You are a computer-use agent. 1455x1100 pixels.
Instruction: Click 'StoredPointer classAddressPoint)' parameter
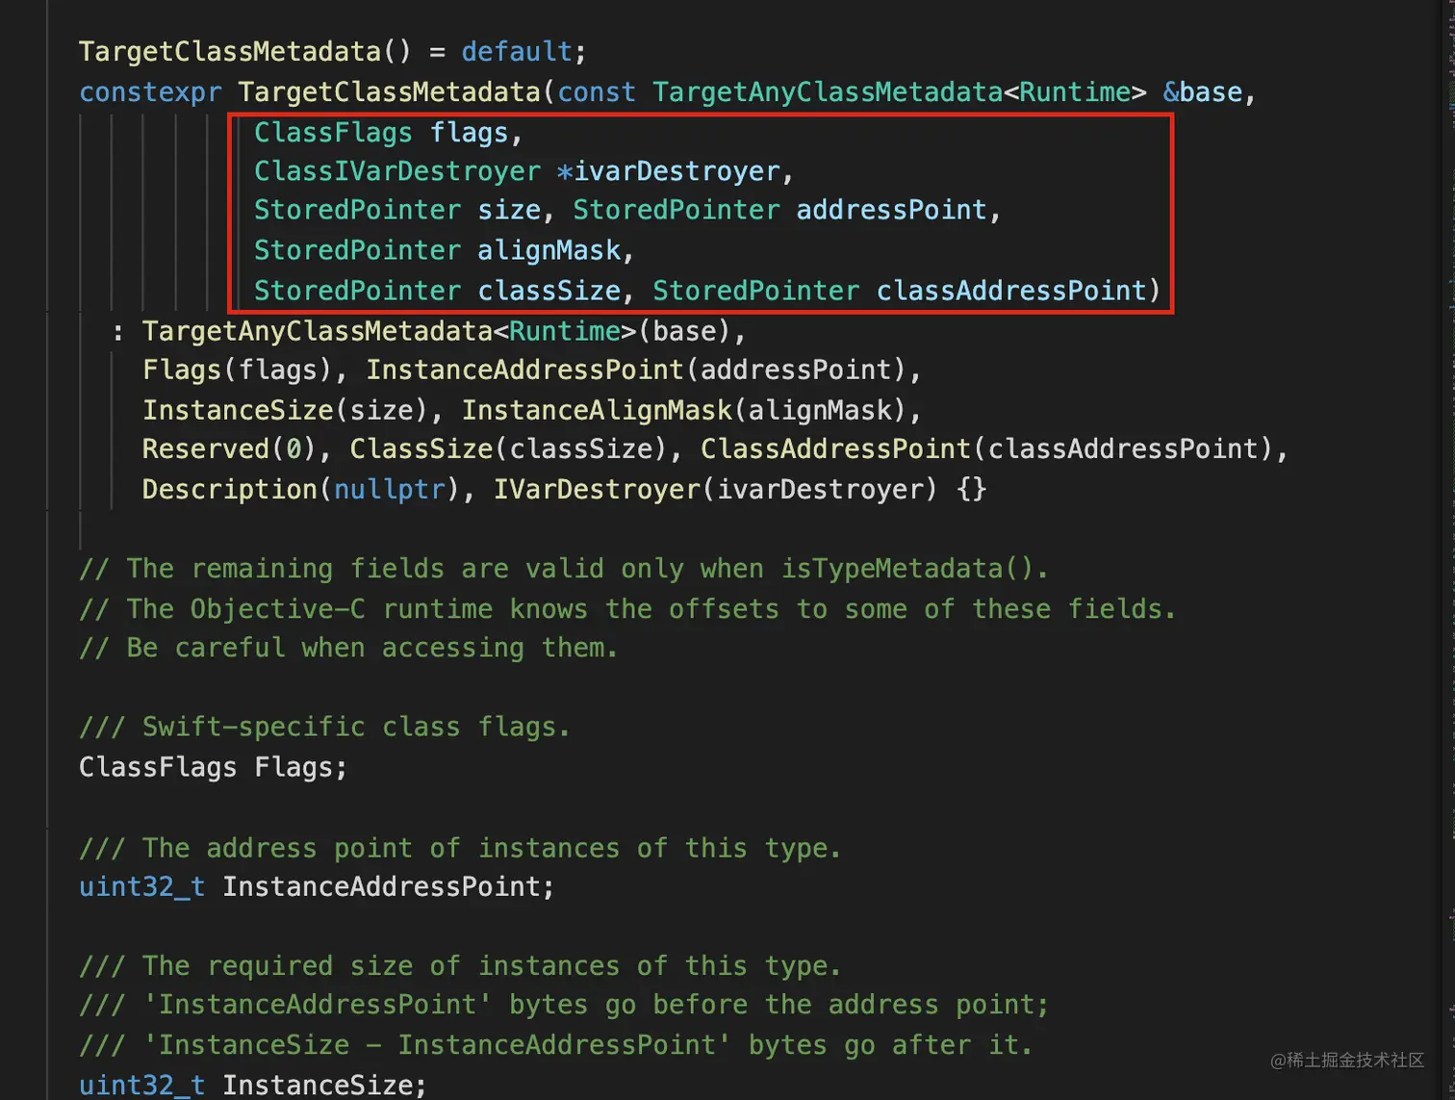click(x=906, y=291)
